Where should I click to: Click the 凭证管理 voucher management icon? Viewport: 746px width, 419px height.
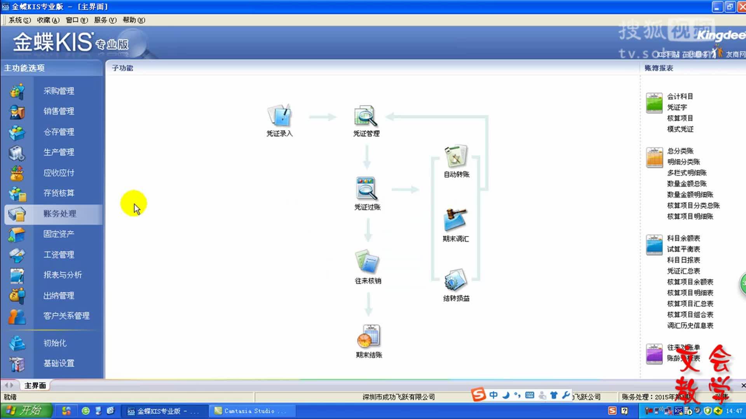(x=366, y=116)
